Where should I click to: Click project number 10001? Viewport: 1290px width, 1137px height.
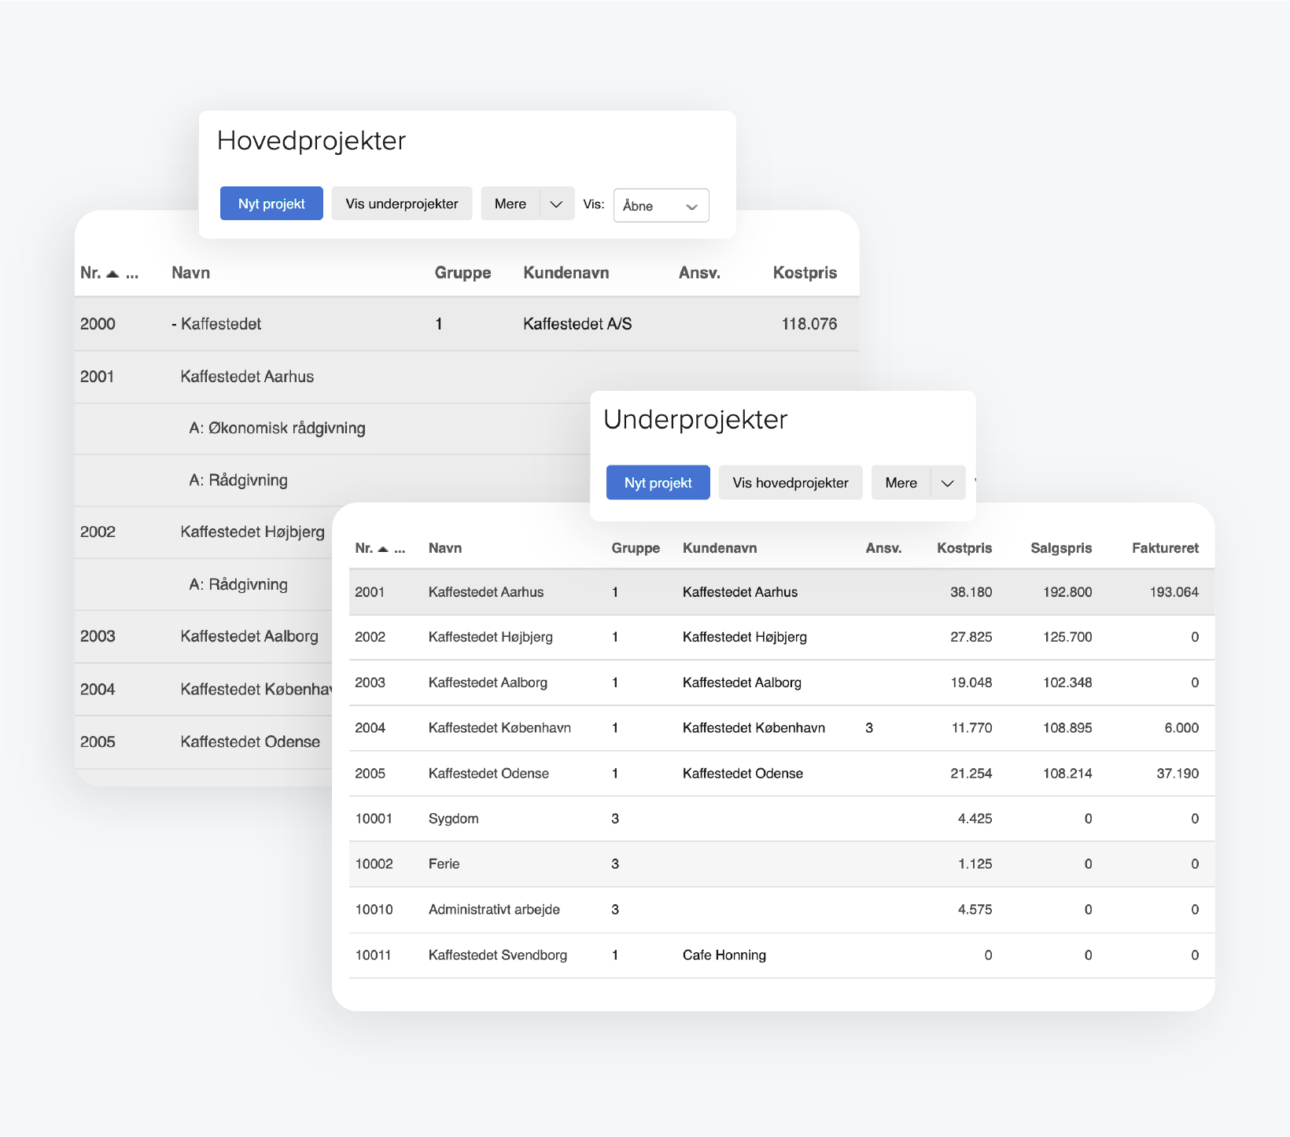(x=374, y=819)
